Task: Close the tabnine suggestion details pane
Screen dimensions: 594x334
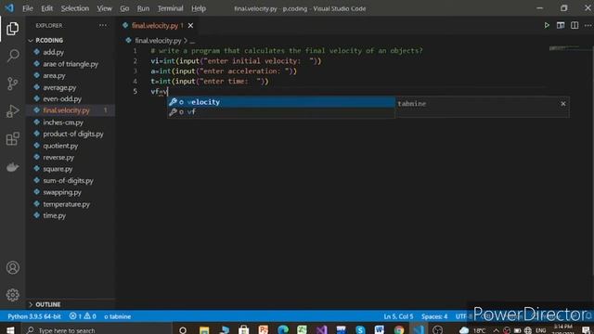Action: (563, 103)
